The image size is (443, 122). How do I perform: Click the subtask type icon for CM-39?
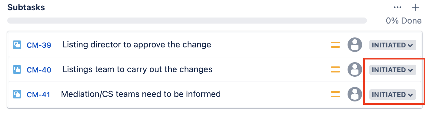point(17,45)
